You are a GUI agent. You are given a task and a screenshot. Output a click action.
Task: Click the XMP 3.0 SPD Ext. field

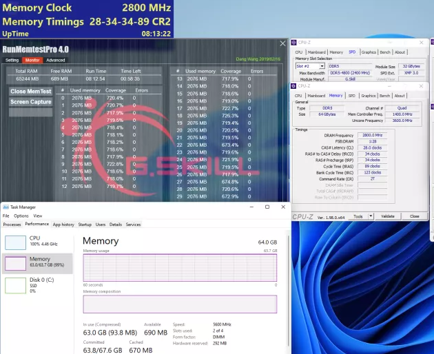point(411,73)
